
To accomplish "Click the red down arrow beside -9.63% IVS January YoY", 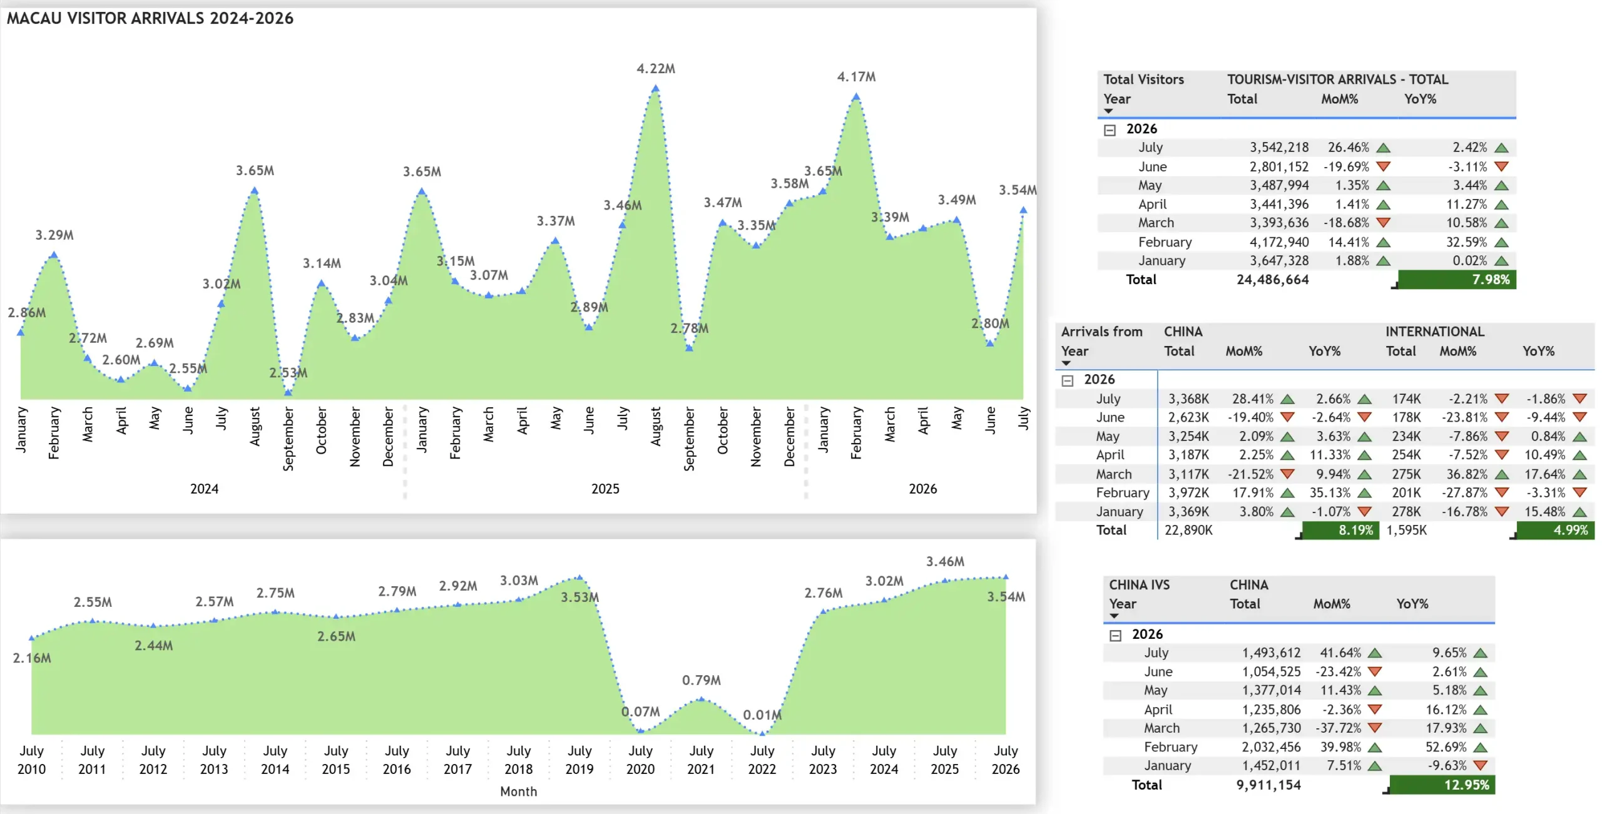I will tap(1480, 766).
